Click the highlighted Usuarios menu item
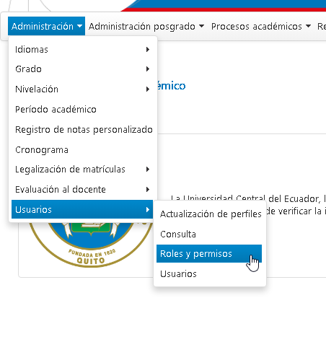326x342 pixels. (x=82, y=209)
